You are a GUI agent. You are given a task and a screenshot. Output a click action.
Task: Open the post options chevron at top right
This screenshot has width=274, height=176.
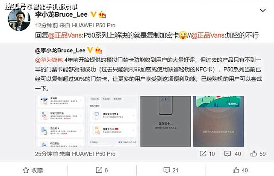[x=262, y=11]
